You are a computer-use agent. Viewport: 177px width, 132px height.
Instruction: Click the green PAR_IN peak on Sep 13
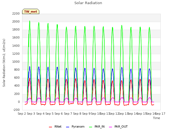(x=122, y=25)
